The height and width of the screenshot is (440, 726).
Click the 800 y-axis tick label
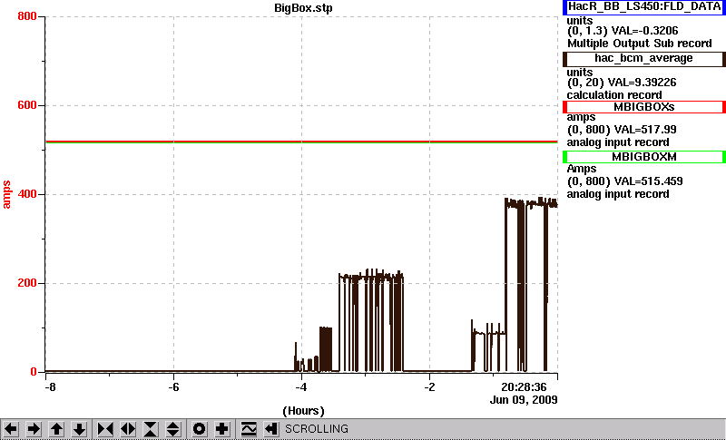[x=27, y=16]
